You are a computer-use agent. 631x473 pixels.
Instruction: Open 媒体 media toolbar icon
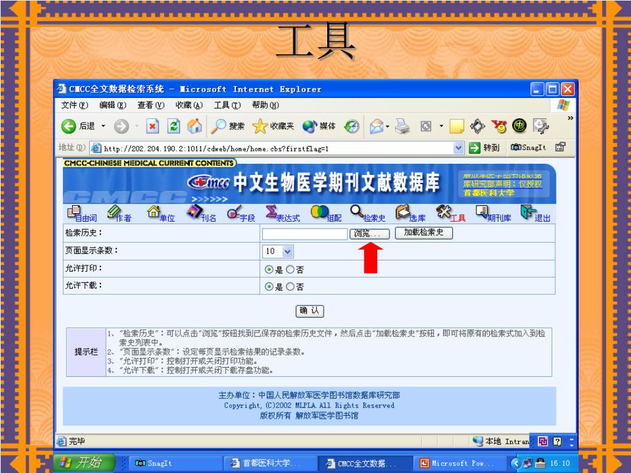[319, 126]
